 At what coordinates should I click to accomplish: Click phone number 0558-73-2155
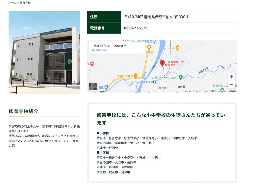(136, 28)
